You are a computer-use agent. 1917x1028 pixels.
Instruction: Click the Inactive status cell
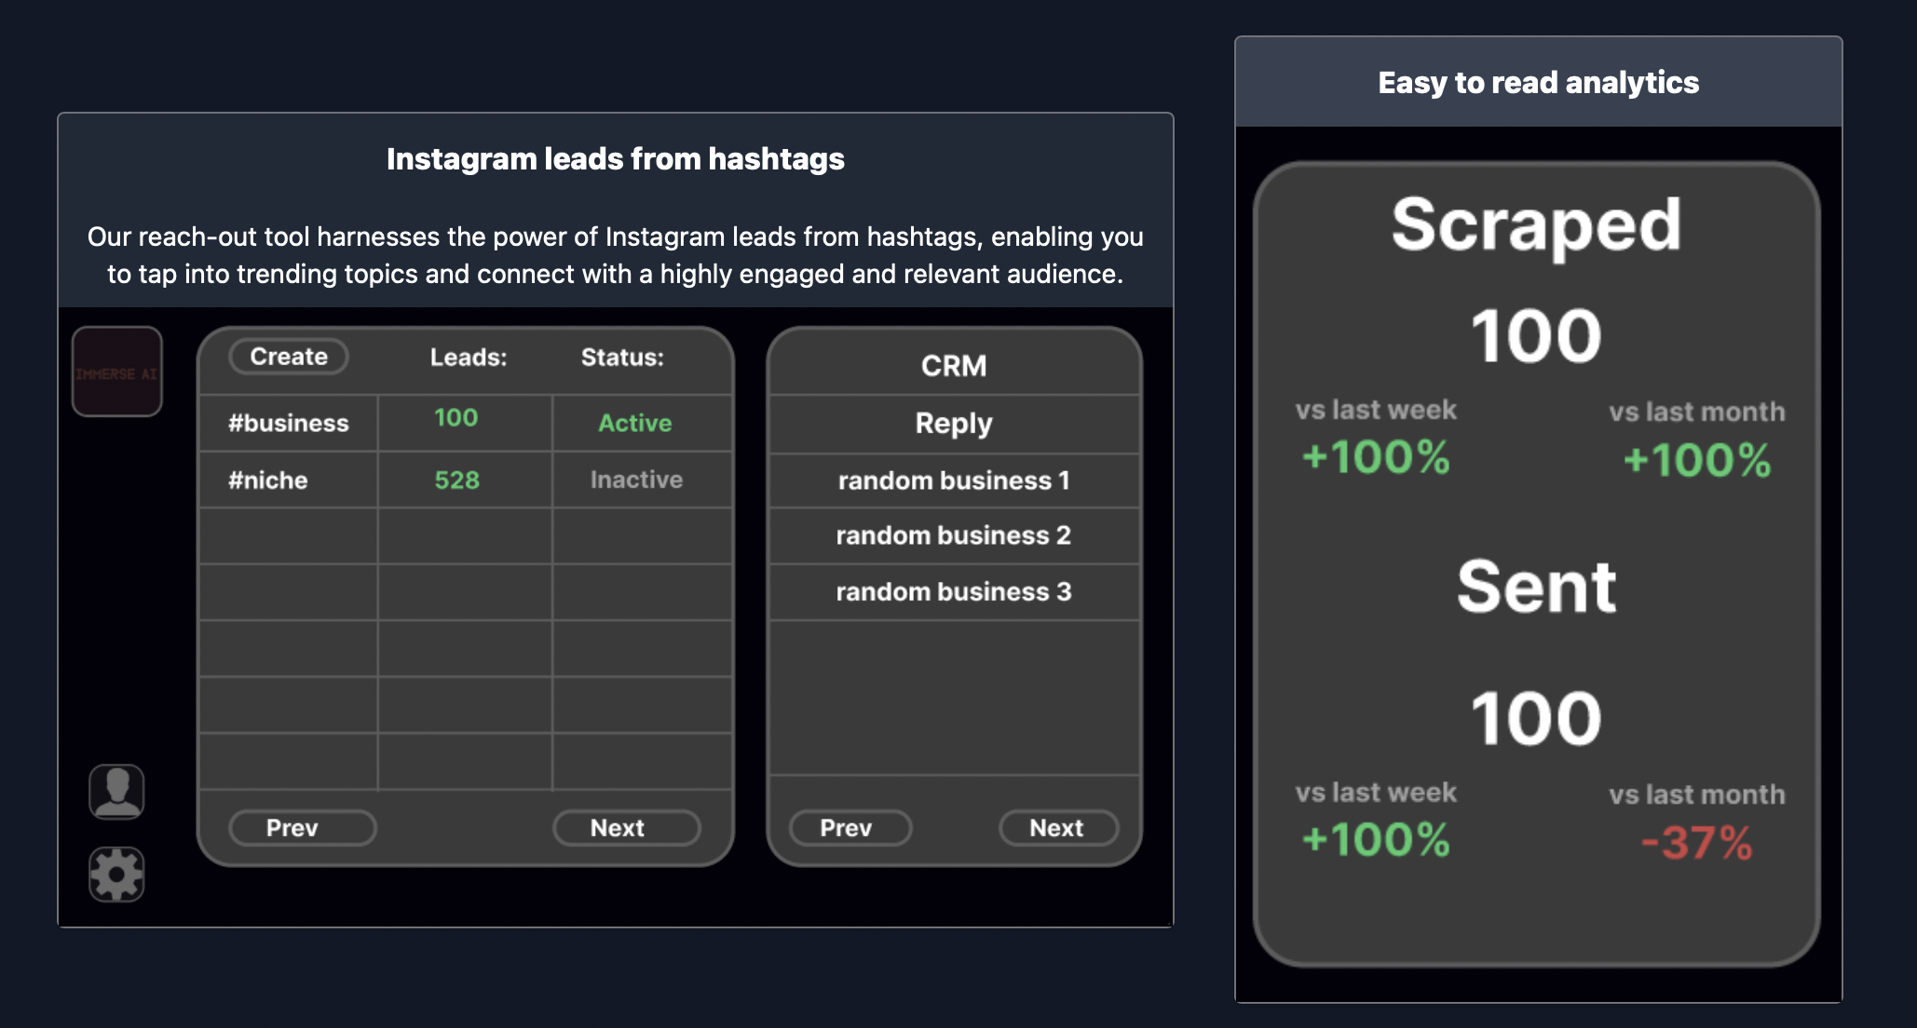pos(636,480)
